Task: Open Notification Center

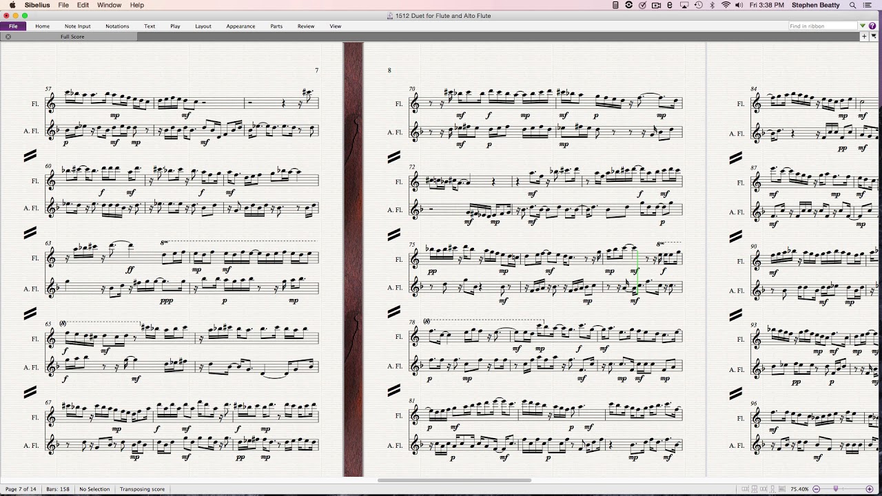Action: coord(867,5)
